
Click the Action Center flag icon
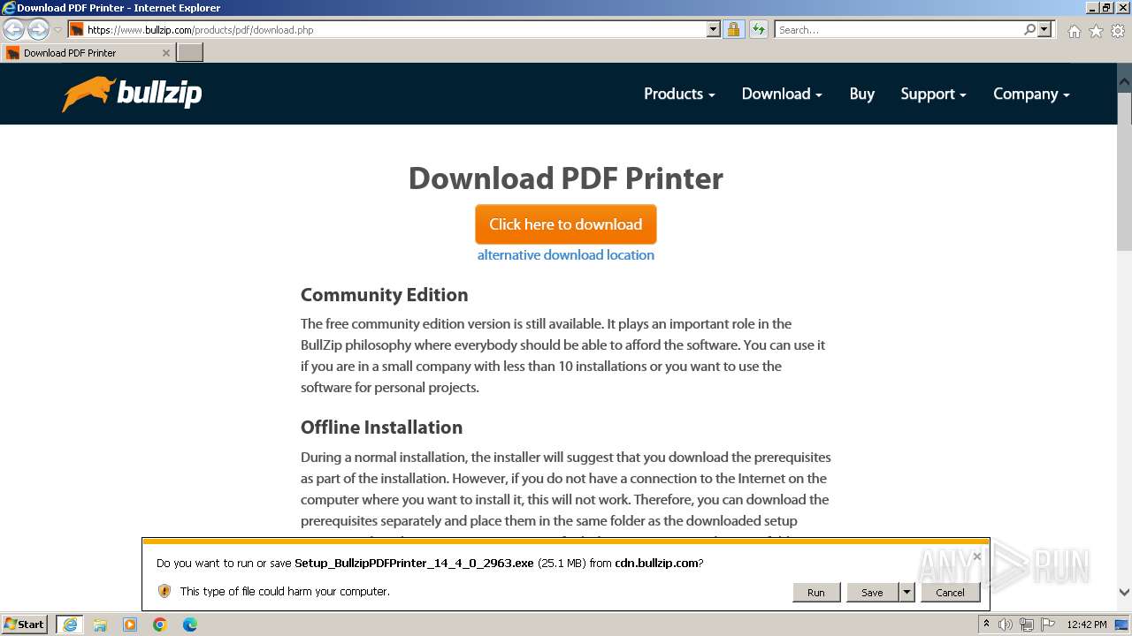pos(1048,625)
